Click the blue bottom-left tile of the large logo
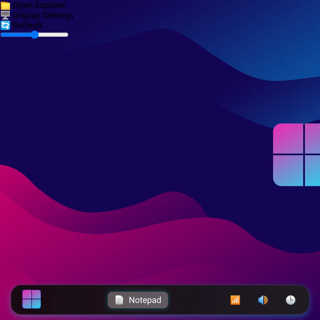The image size is (320, 320). [288, 171]
